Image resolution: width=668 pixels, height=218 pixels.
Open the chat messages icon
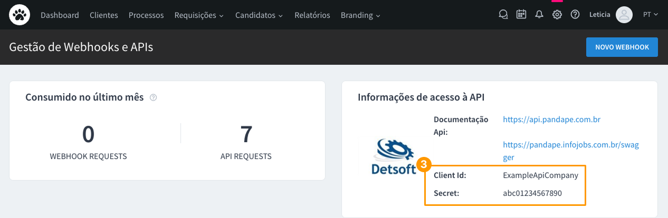(503, 15)
